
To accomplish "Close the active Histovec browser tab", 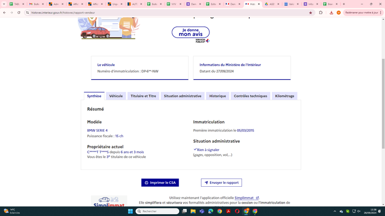I will click(259, 4).
